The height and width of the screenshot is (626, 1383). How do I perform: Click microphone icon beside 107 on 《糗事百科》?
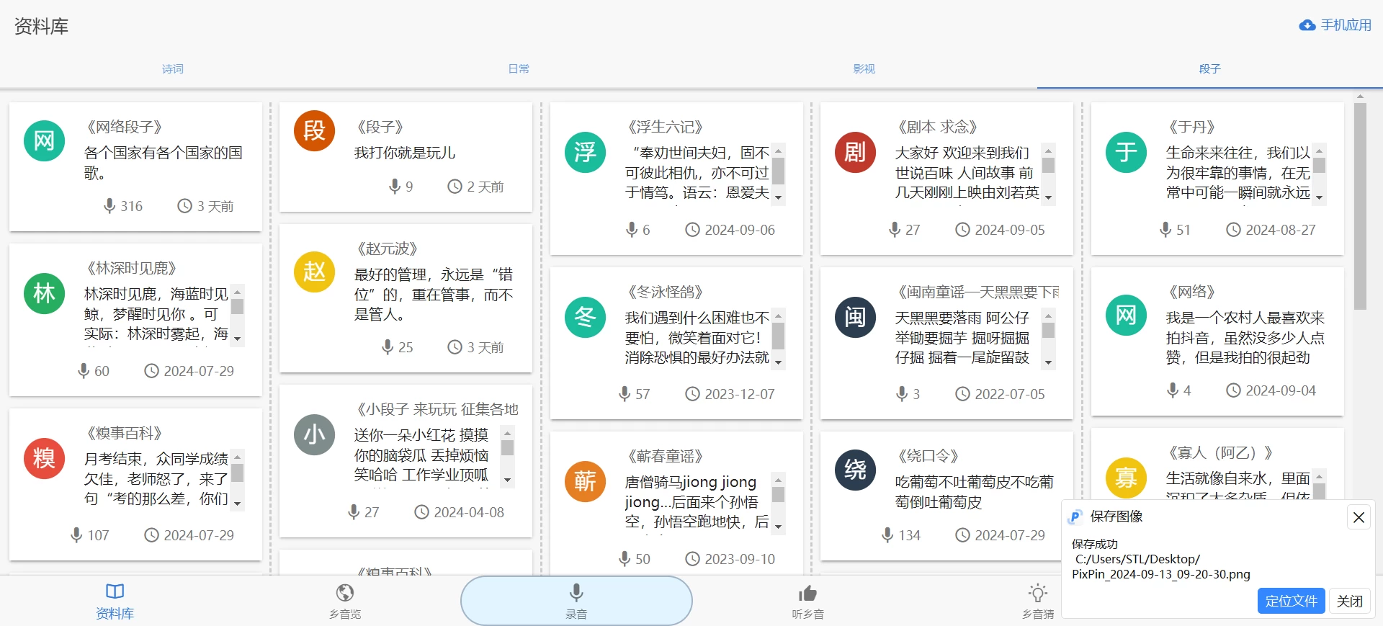click(76, 535)
